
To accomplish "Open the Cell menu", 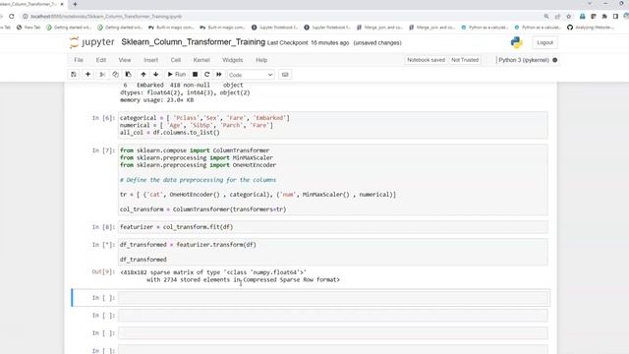I will pyautogui.click(x=176, y=60).
